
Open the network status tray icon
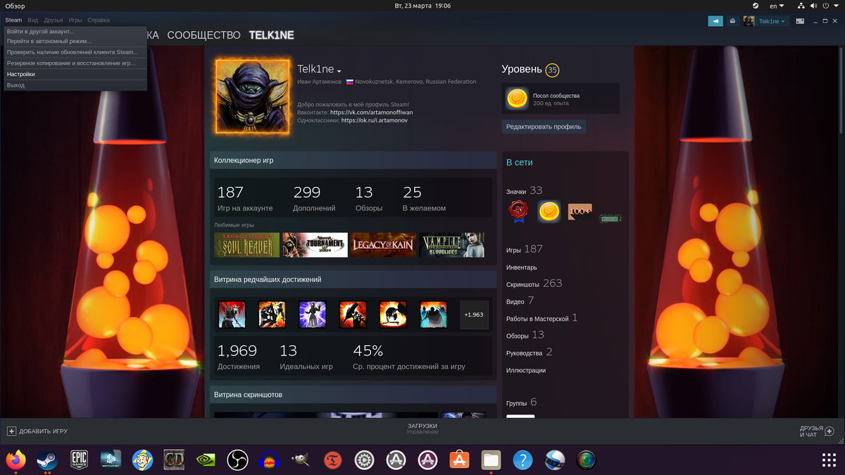(x=800, y=6)
